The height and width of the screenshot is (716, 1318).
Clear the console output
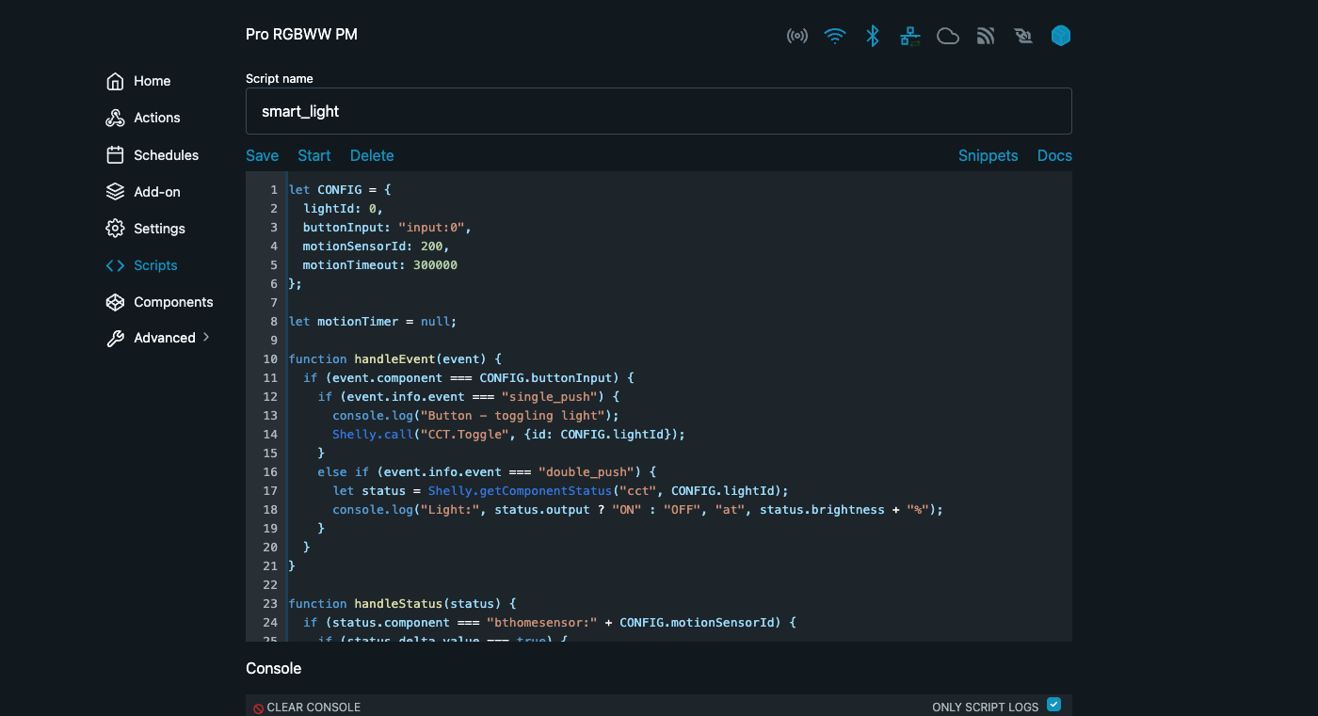(307, 707)
